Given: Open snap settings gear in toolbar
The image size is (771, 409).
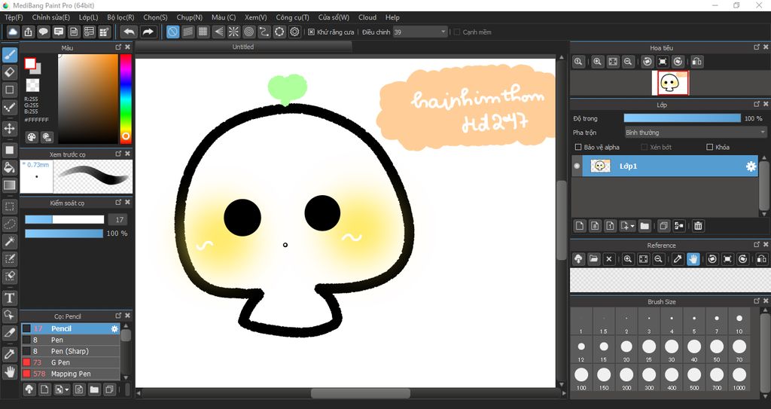Looking at the screenshot, I should (294, 32).
